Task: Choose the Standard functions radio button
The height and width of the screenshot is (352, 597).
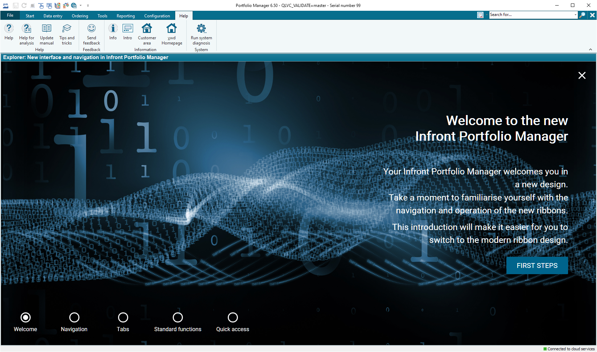Action: coord(178,317)
